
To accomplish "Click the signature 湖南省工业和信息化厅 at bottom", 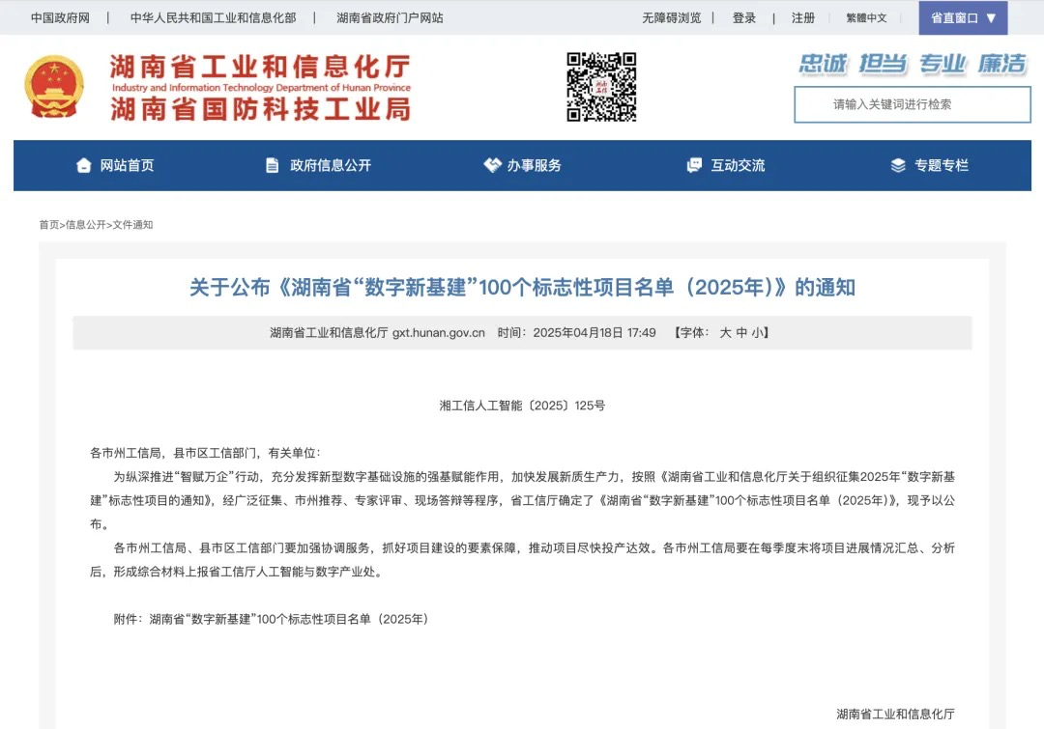I will coord(895,714).
